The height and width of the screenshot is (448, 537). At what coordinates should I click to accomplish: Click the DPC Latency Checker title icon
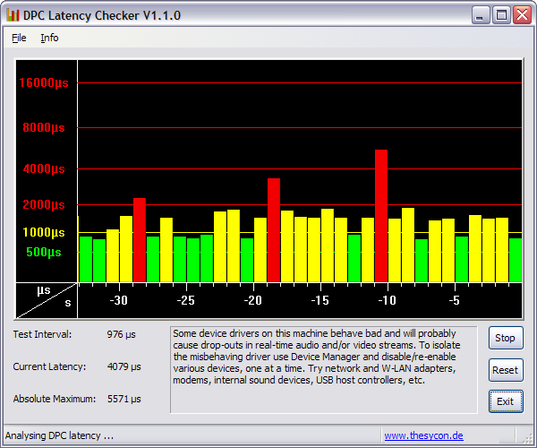13,15
